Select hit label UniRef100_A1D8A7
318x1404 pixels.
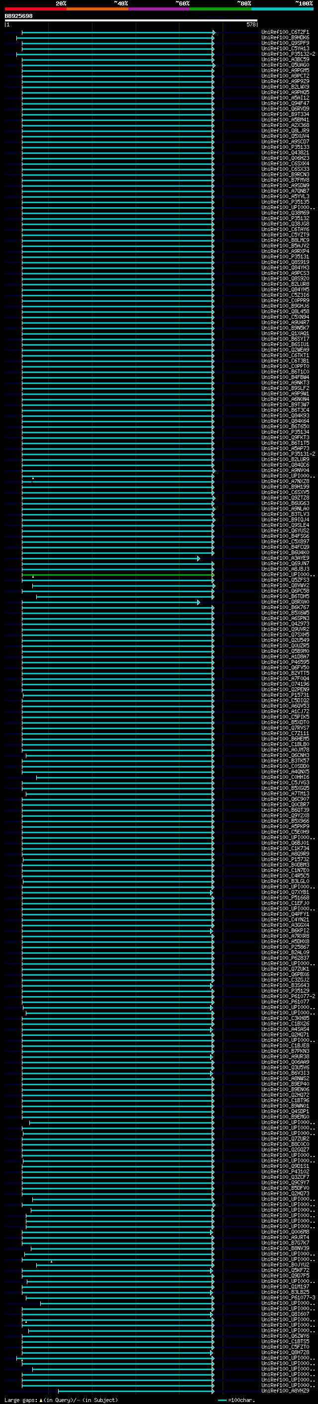[x=285, y=657]
